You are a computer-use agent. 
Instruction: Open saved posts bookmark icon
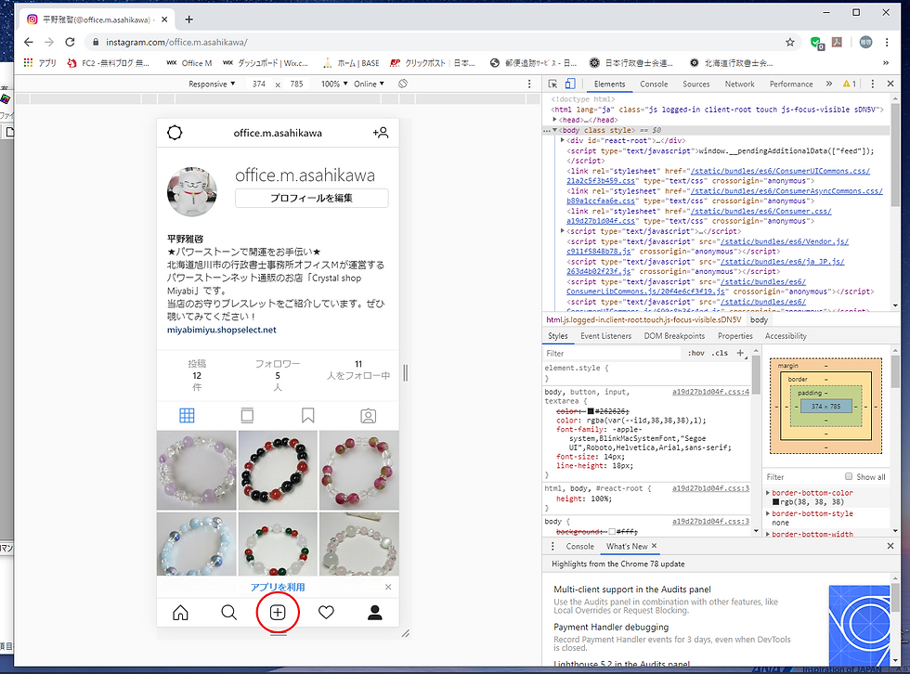307,415
